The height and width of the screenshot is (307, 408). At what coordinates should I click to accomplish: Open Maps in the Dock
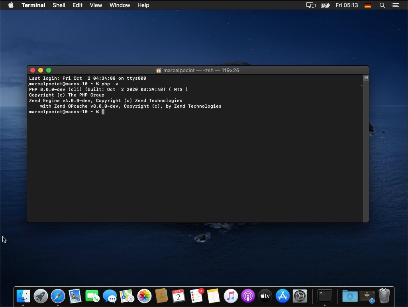coord(127,296)
